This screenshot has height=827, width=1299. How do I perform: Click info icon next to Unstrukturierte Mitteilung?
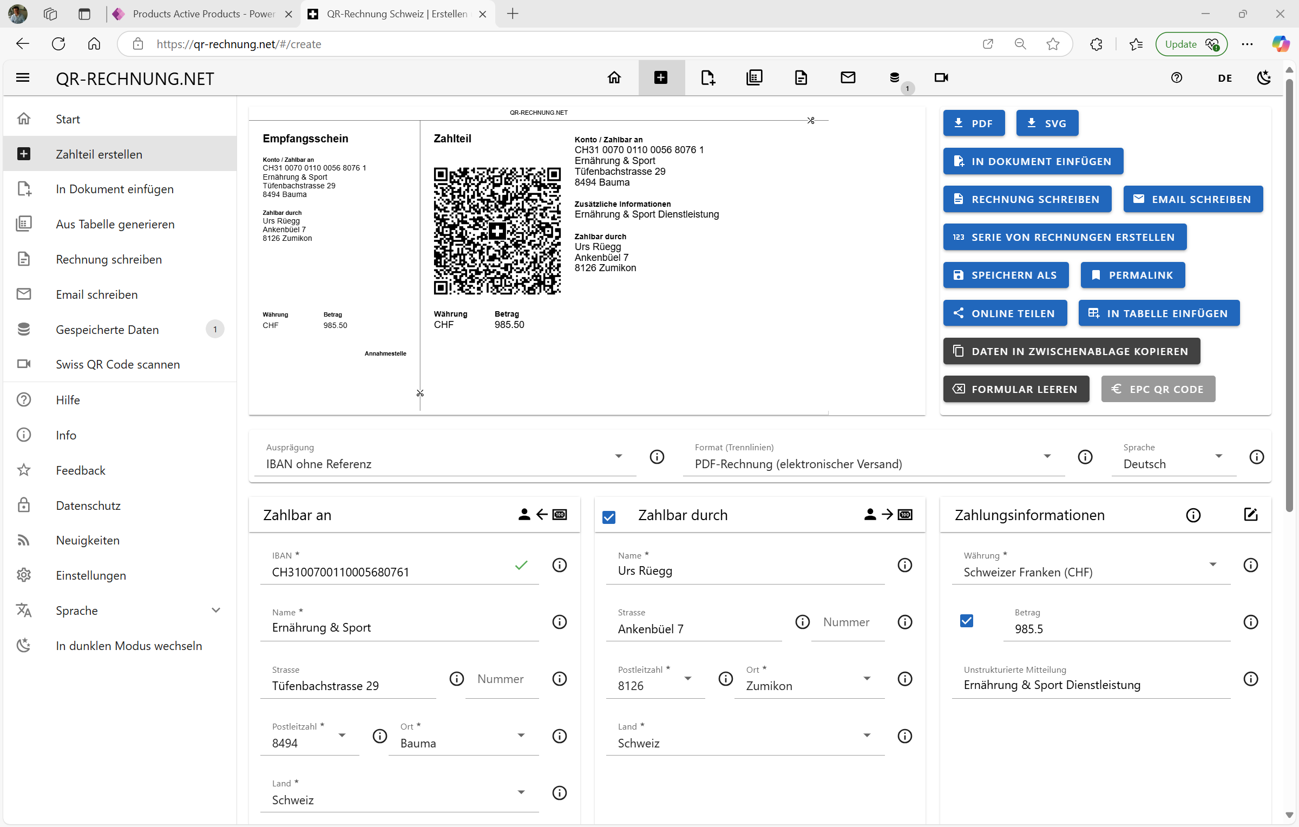point(1251,679)
